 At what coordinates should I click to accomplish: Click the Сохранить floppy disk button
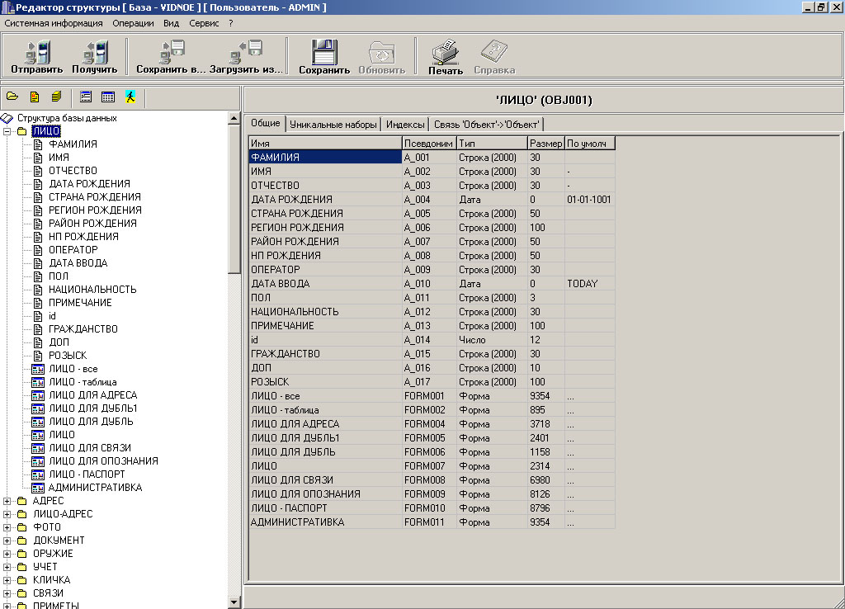click(x=324, y=58)
